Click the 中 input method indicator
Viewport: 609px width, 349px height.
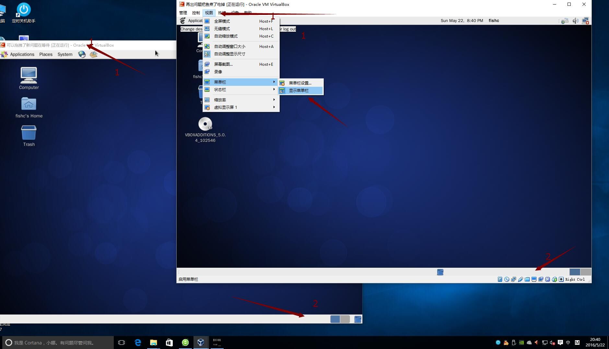pyautogui.click(x=568, y=343)
